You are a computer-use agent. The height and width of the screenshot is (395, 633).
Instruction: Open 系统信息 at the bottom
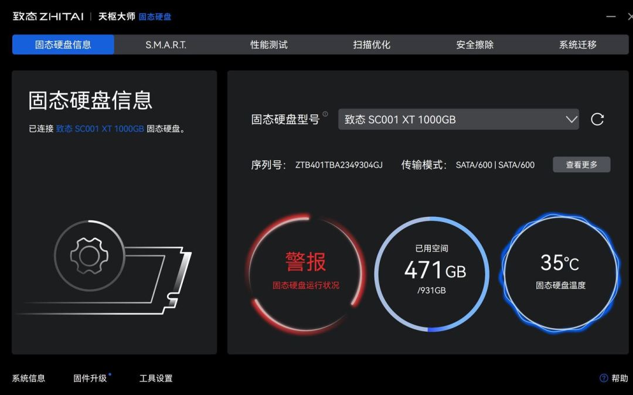29,378
